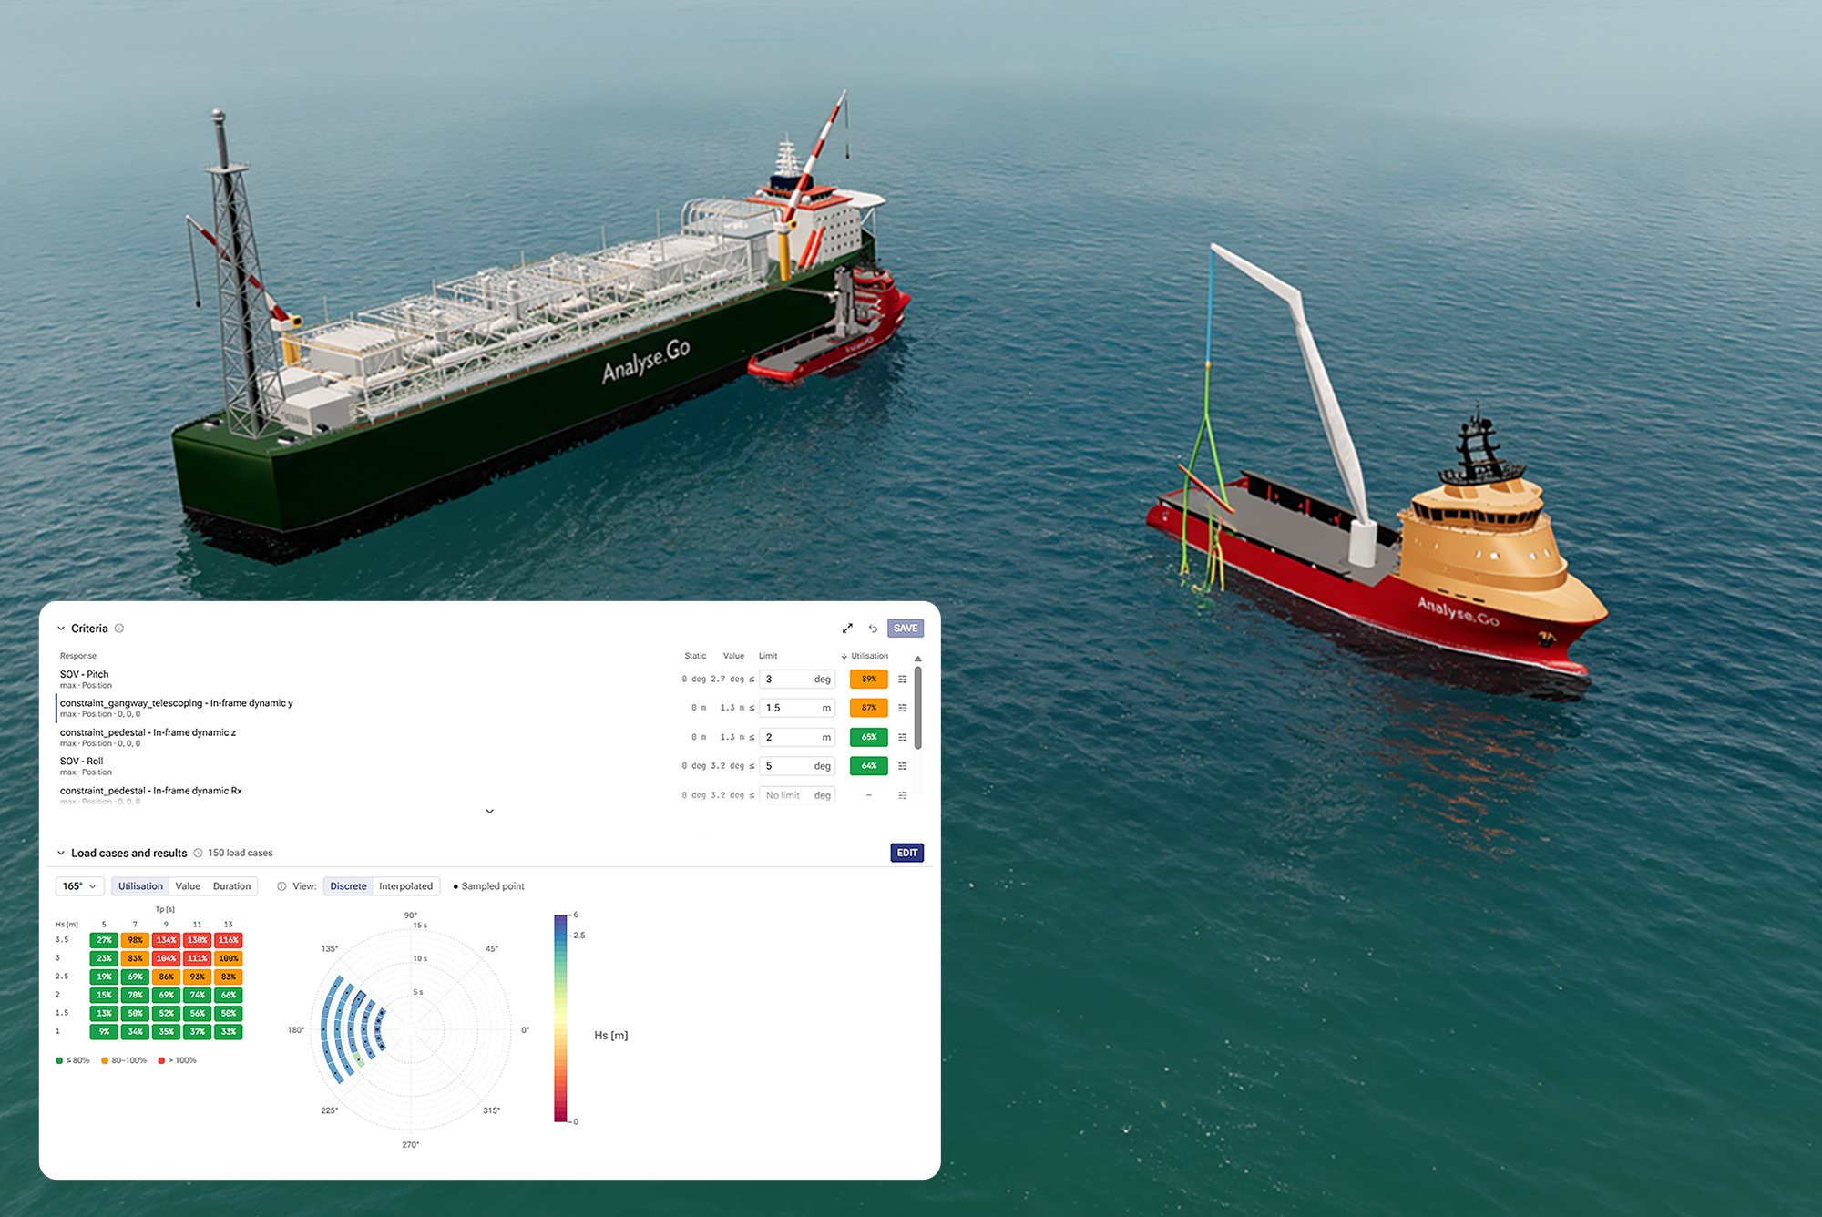Expand criteria list with the down chevron
The height and width of the screenshot is (1217, 1822).
489,812
